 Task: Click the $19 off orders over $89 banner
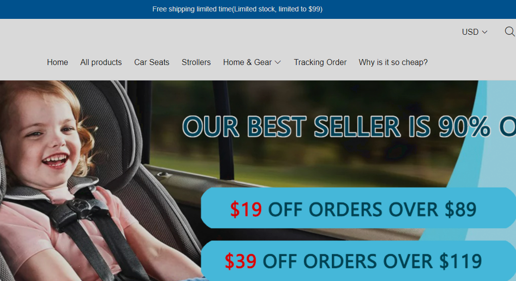coord(358,208)
